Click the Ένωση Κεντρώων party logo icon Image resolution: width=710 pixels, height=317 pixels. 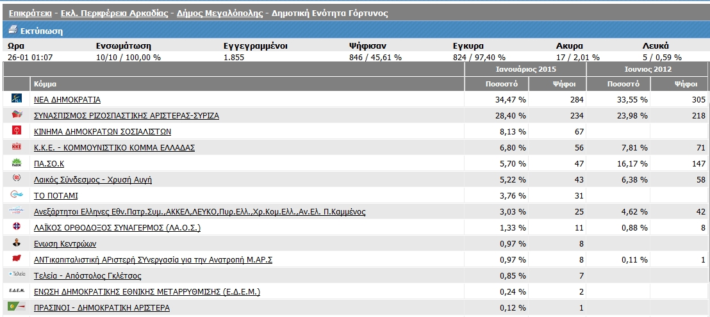click(17, 243)
